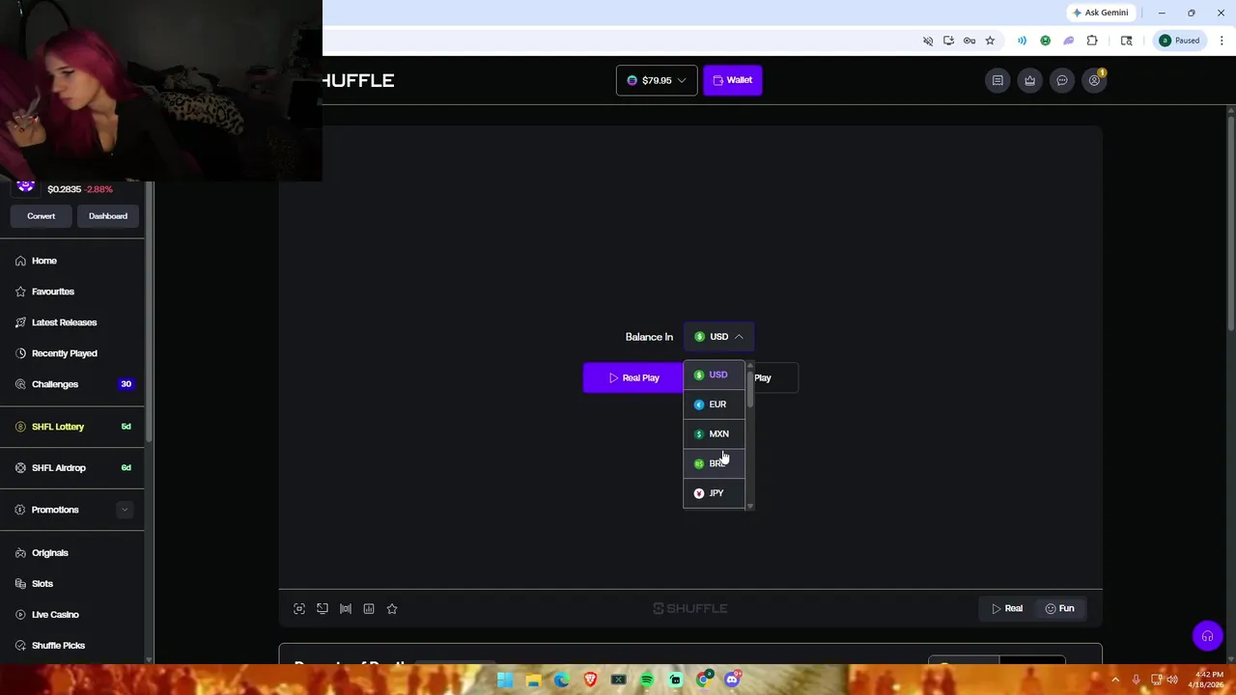Screen dimensions: 1236x695
Task: Switch to Fun mode toggle
Action: (x=1060, y=608)
